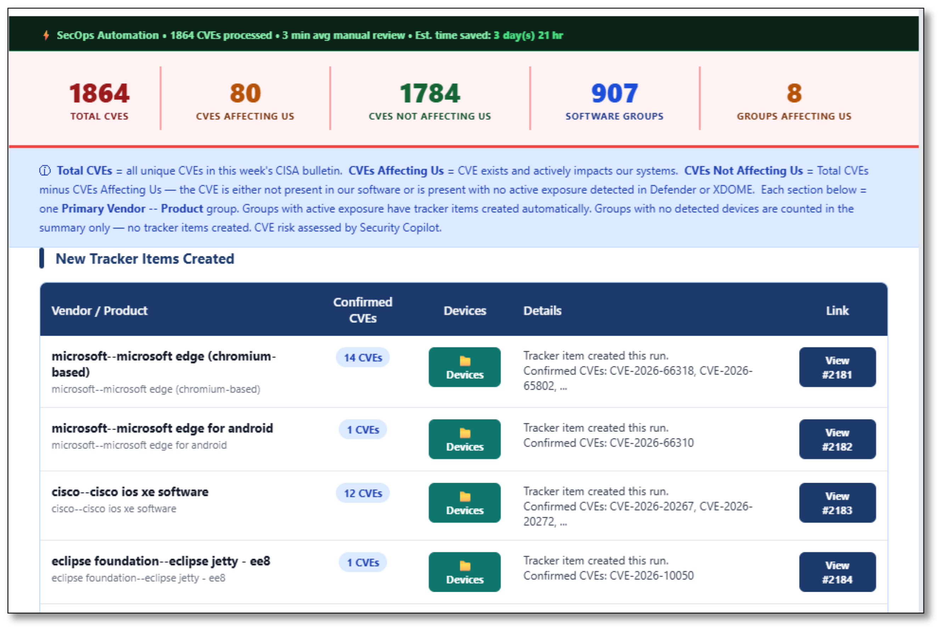Click the Vendor / Product column header
This screenshot has width=940, height=627.
point(100,311)
